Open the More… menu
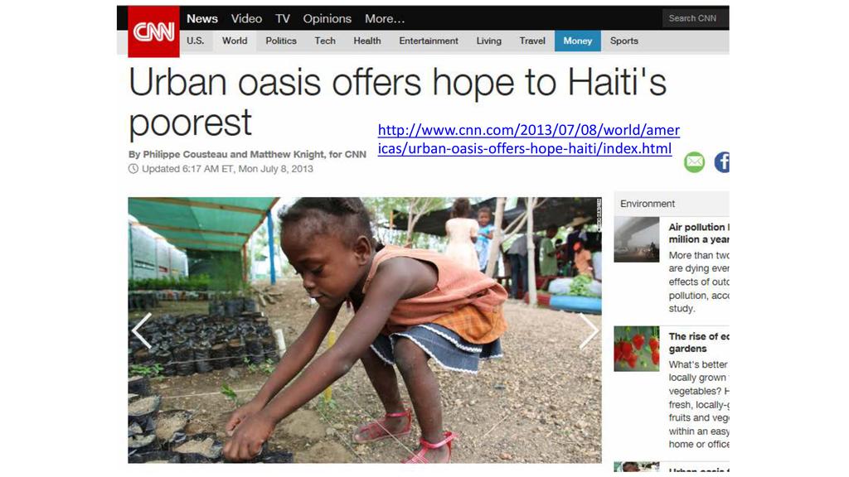The height and width of the screenshot is (477, 849). pos(385,18)
